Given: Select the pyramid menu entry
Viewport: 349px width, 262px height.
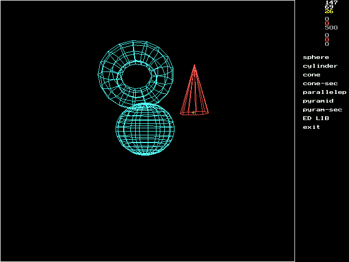Looking at the screenshot, I should (x=318, y=101).
